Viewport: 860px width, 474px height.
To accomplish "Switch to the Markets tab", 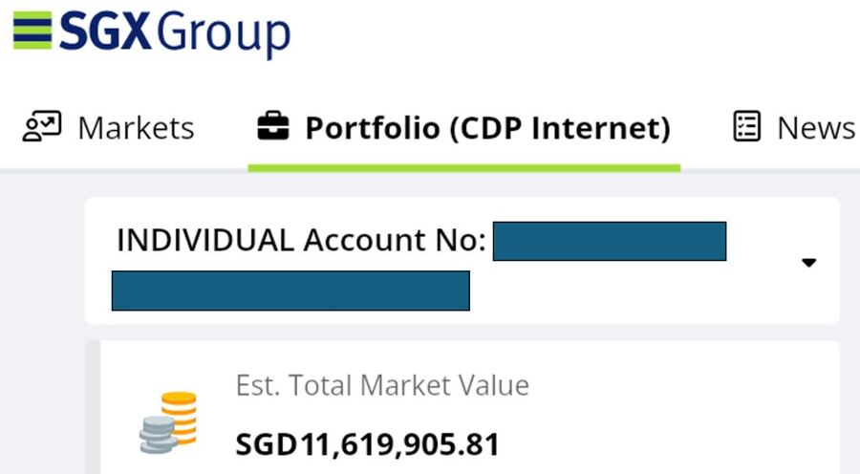I will pos(136,128).
